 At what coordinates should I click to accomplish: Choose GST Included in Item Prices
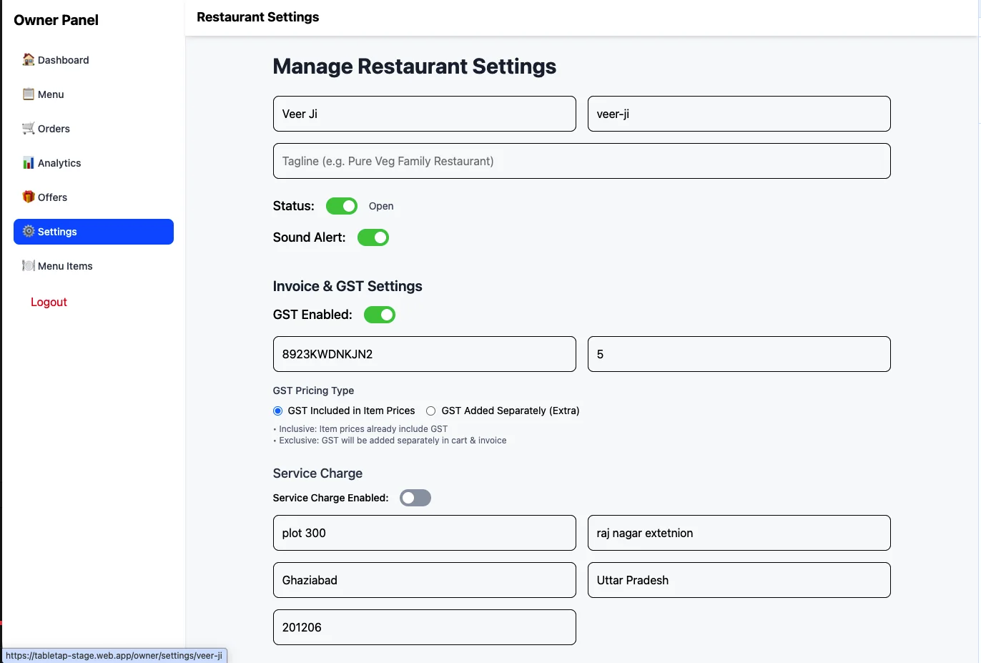(277, 411)
